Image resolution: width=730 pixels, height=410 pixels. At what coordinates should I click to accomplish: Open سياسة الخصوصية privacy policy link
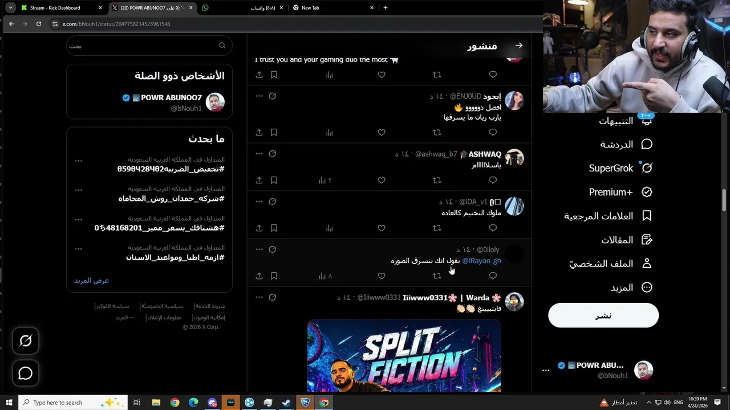click(163, 306)
